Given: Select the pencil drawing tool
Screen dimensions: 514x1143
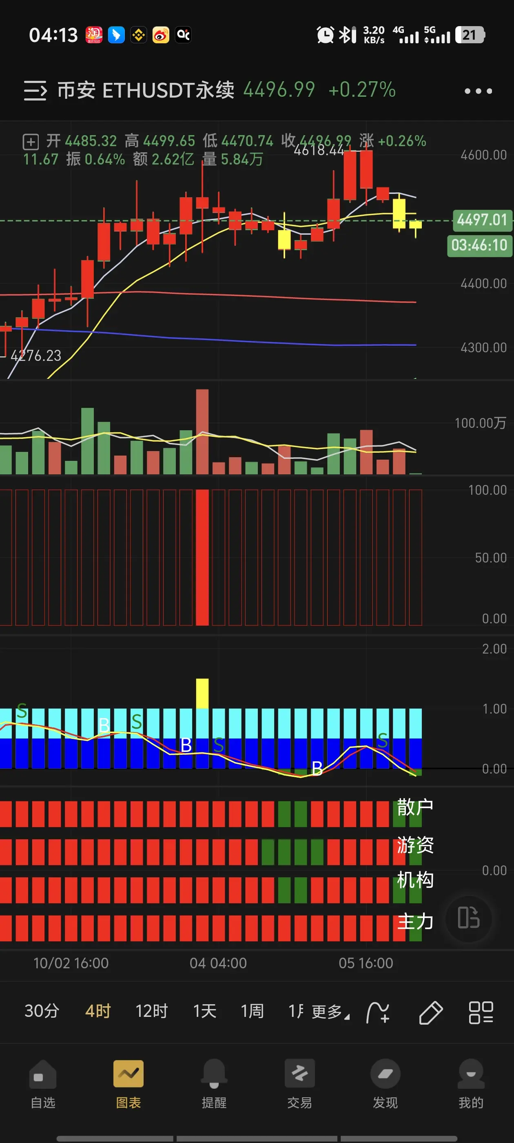Looking at the screenshot, I should pyautogui.click(x=431, y=1012).
